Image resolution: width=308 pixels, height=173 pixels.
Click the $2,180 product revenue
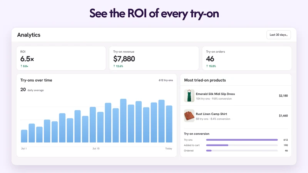point(283,96)
